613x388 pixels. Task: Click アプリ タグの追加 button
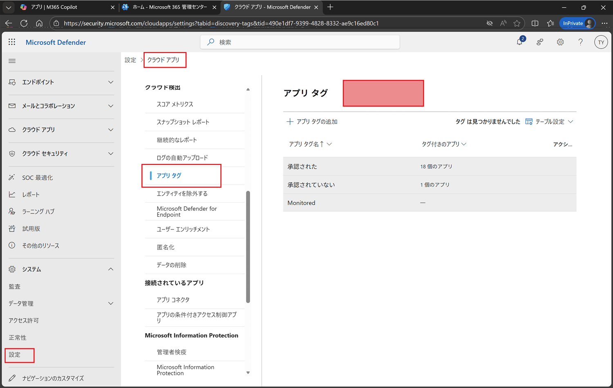[312, 122]
